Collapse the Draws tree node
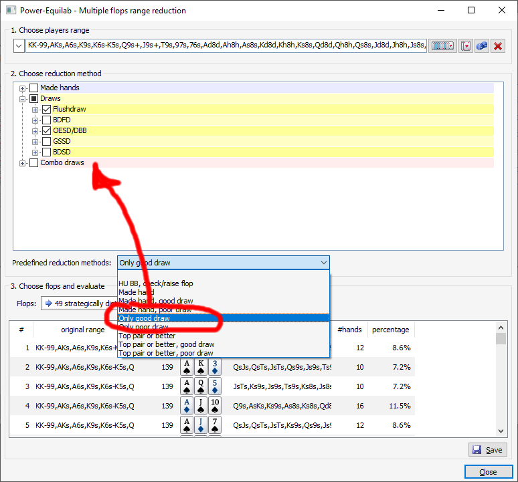Image resolution: width=518 pixels, height=482 pixels. click(22, 99)
